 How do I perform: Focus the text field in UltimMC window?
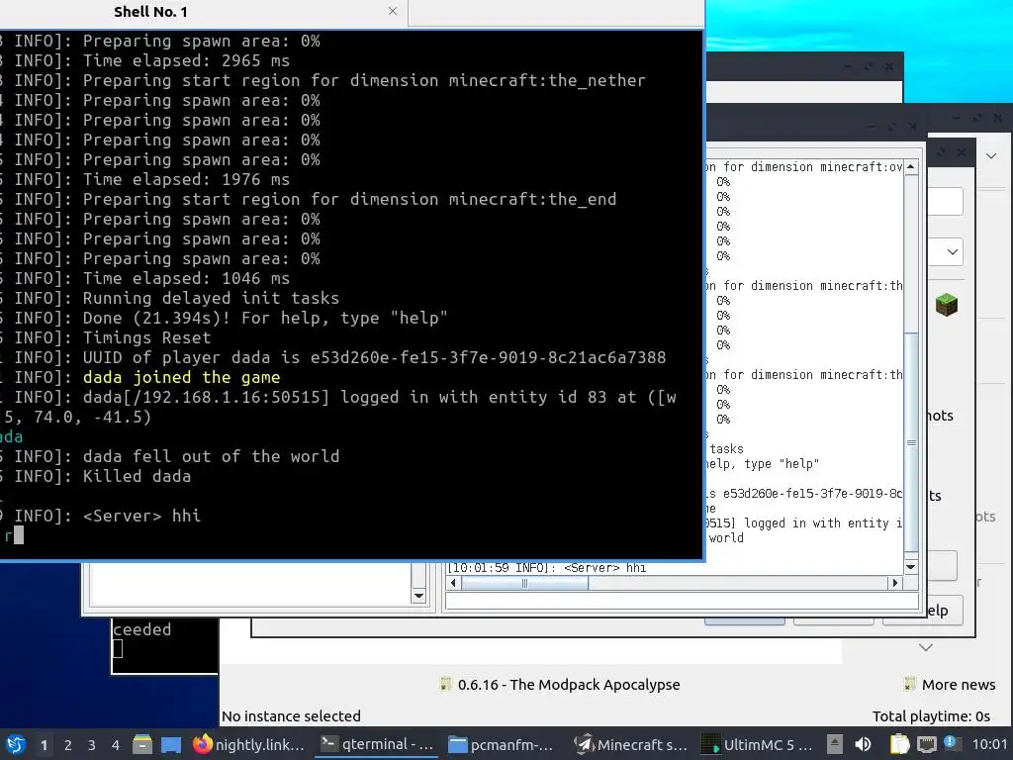tap(945, 202)
